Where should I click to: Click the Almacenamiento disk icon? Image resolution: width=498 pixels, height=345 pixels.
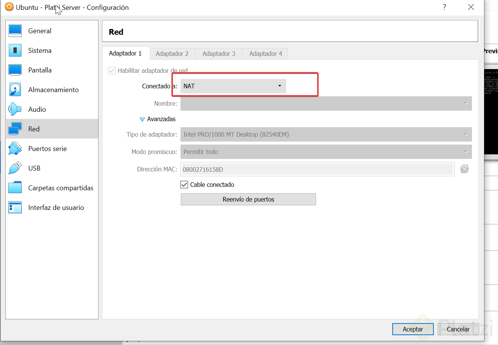coord(15,90)
